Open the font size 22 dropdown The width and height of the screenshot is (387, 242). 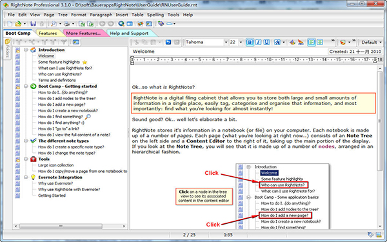[x=241, y=42]
